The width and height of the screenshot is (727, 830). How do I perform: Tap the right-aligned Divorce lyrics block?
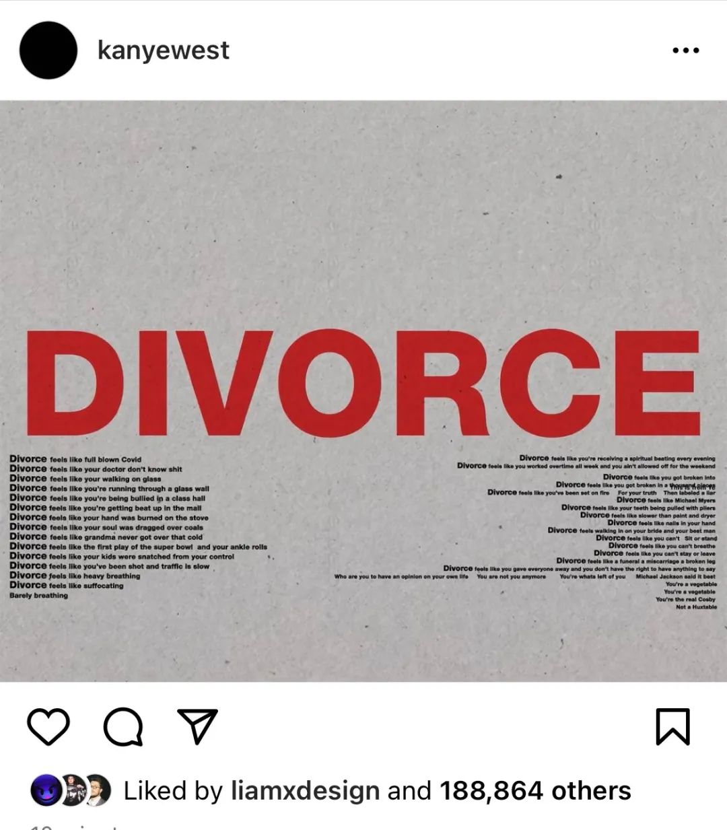tap(525, 532)
